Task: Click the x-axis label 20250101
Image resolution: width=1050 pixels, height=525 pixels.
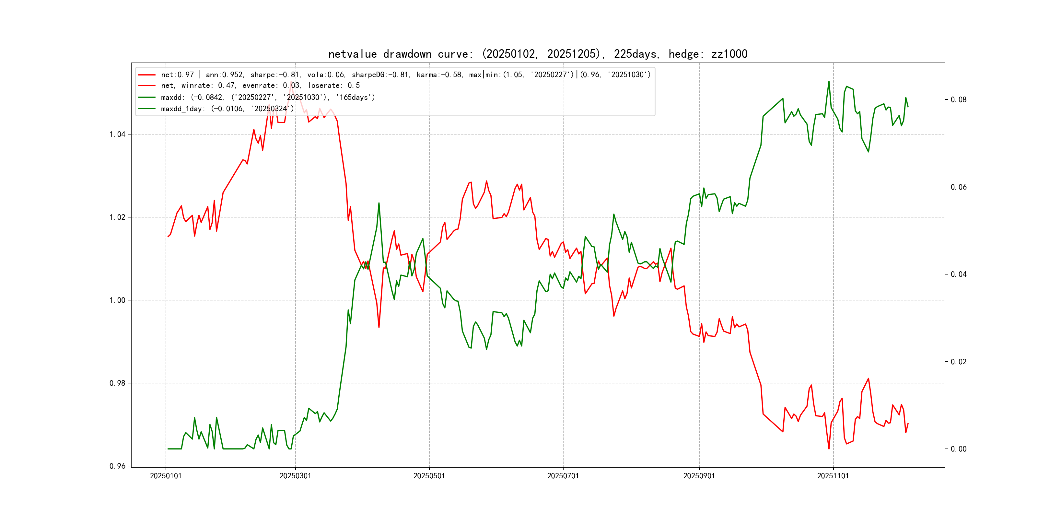Action: coord(166,476)
